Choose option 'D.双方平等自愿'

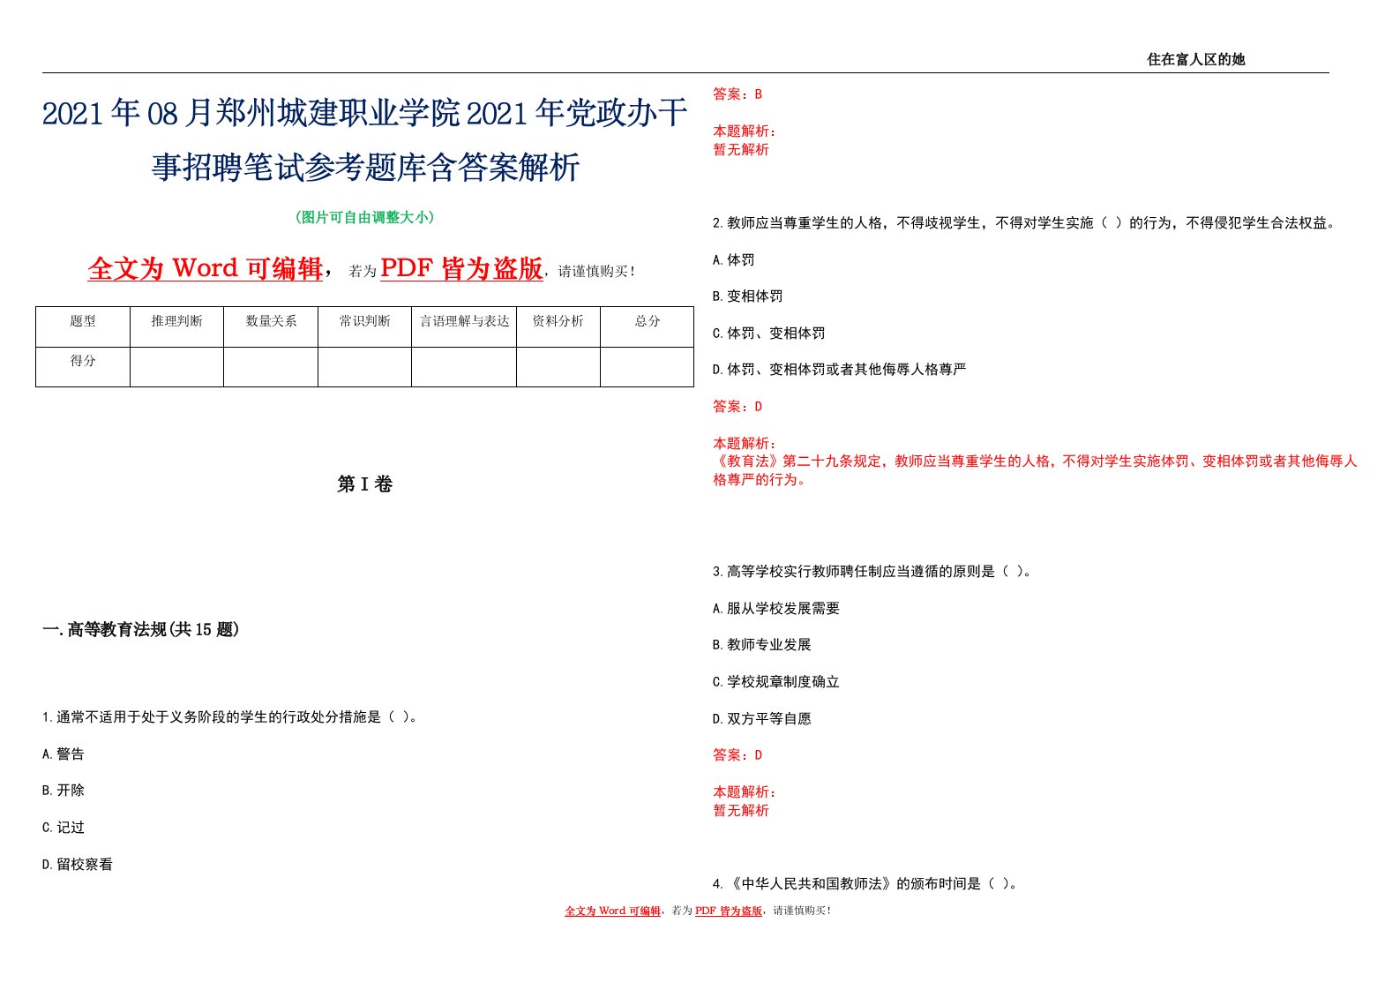(x=762, y=719)
